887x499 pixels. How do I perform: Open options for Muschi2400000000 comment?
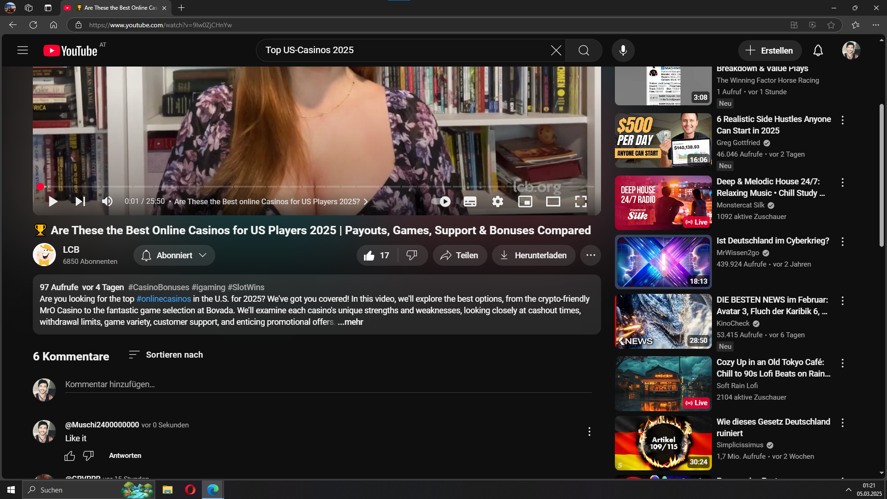click(x=589, y=432)
